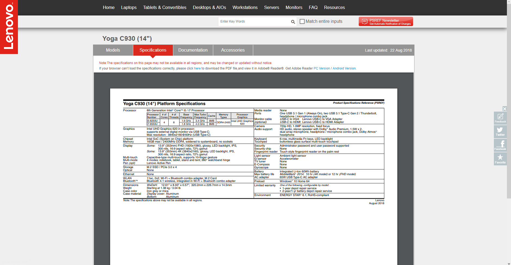Screen dimensions: 511x265
Task: Toggle the Match entire inputs checkbox
Action: coord(302,21)
